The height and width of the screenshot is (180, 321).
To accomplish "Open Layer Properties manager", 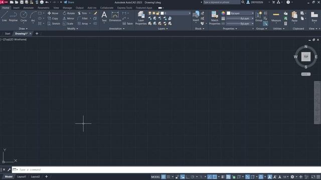I will [x=141, y=18].
